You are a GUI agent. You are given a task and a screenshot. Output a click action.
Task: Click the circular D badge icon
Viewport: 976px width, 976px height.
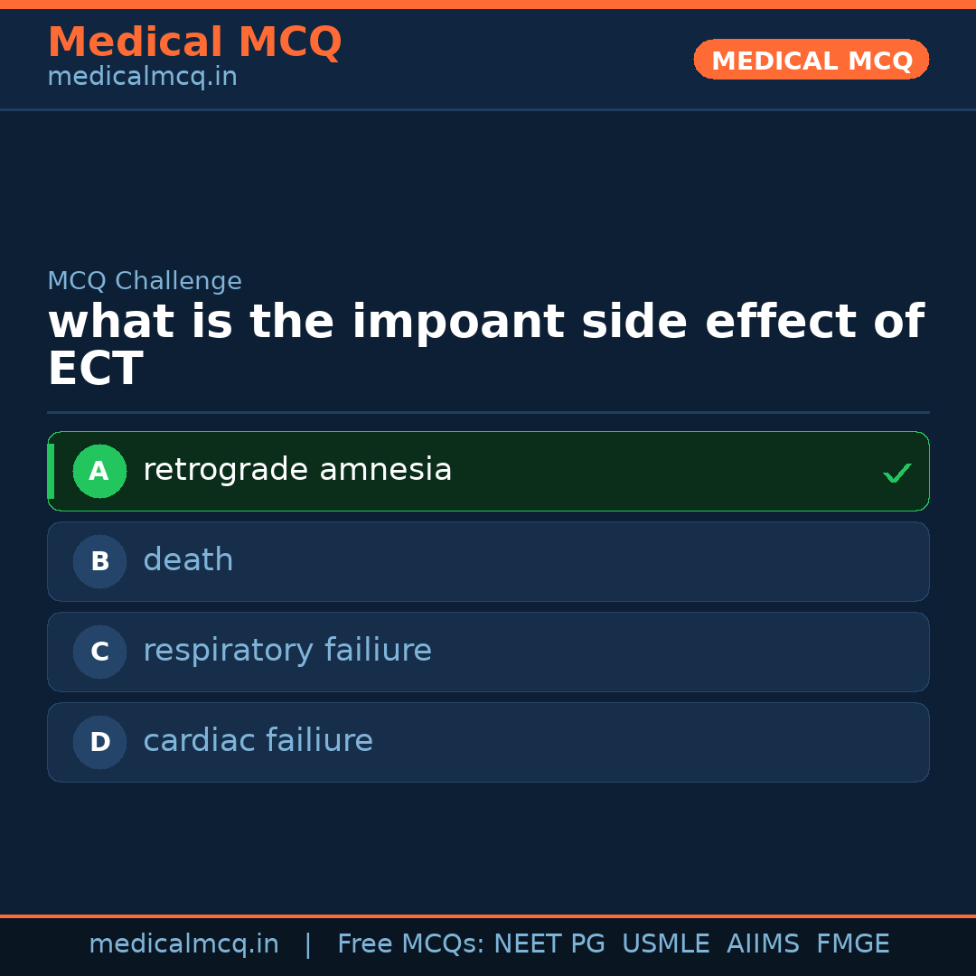pos(99,742)
